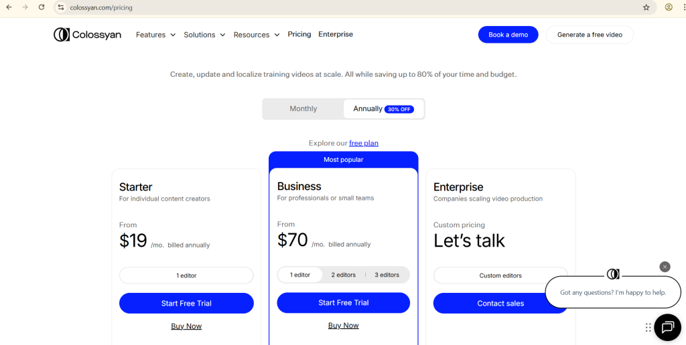Bookmark this page with the star icon
The height and width of the screenshot is (345, 686).
[646, 7]
